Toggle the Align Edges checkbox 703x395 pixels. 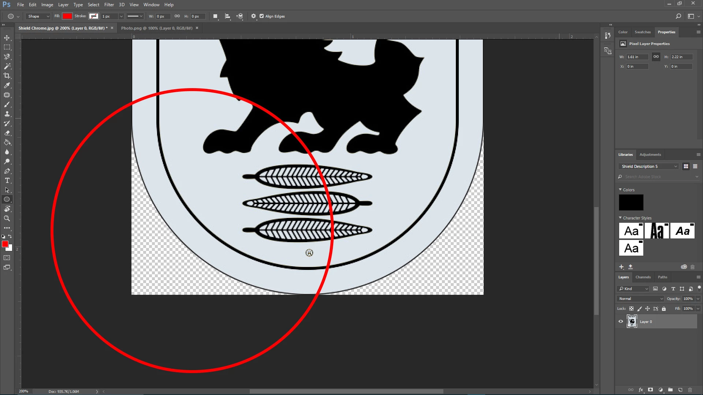[x=261, y=16]
